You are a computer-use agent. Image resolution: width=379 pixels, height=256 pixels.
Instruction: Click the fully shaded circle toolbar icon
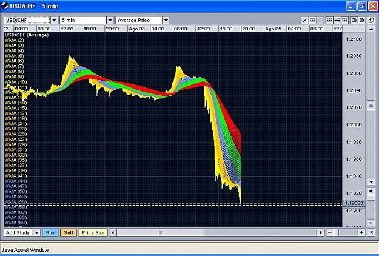click(362, 20)
